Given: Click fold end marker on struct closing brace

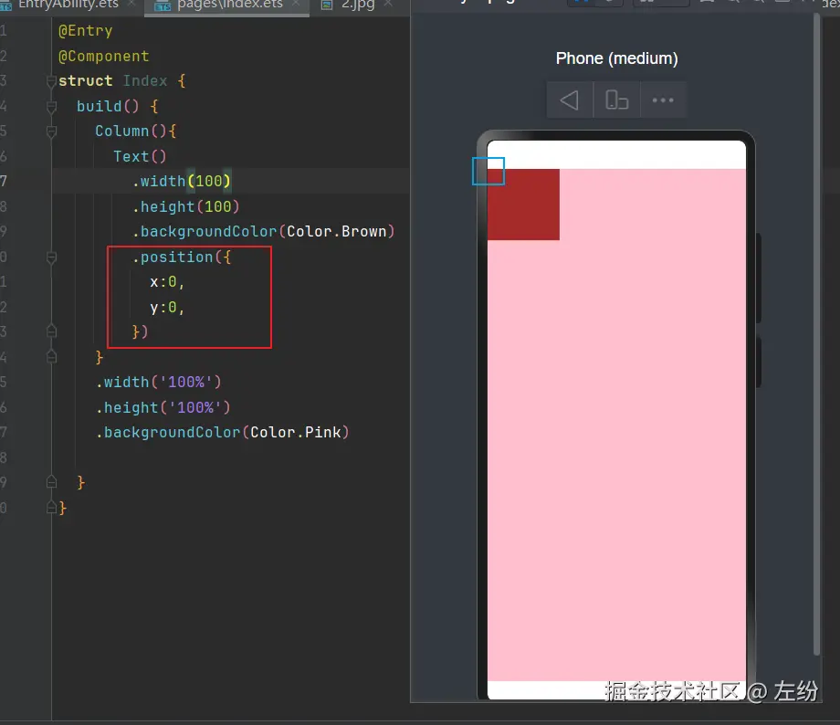Looking at the screenshot, I should pos(51,507).
